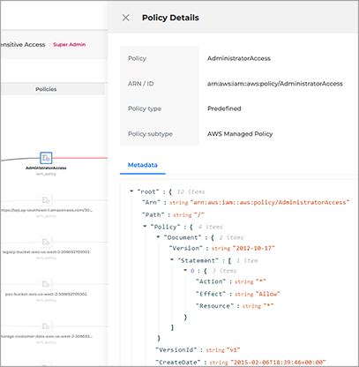Click the "Effect" value Allow

pyautogui.click(x=268, y=294)
